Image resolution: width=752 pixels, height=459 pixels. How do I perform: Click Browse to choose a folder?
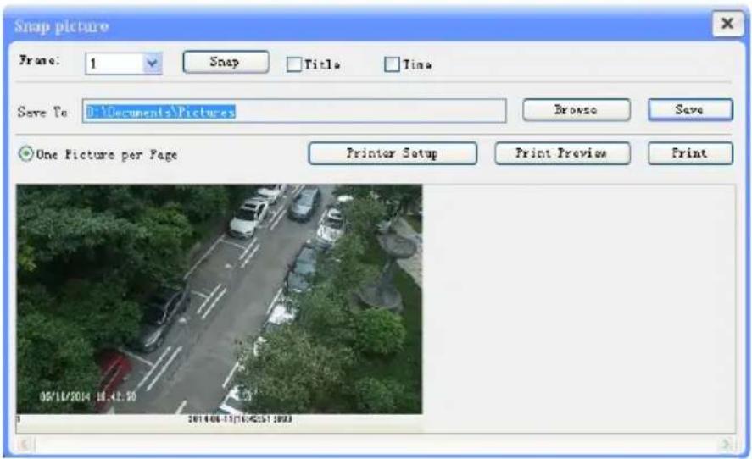click(x=577, y=110)
